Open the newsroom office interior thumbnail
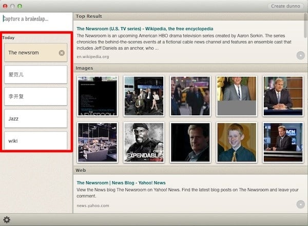Image resolution: width=308 pixels, height=226 pixels. pos(98,142)
